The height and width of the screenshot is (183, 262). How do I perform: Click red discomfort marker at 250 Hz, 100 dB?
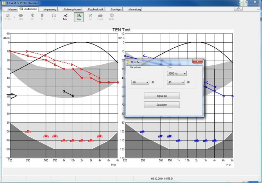[x=28, y=132]
